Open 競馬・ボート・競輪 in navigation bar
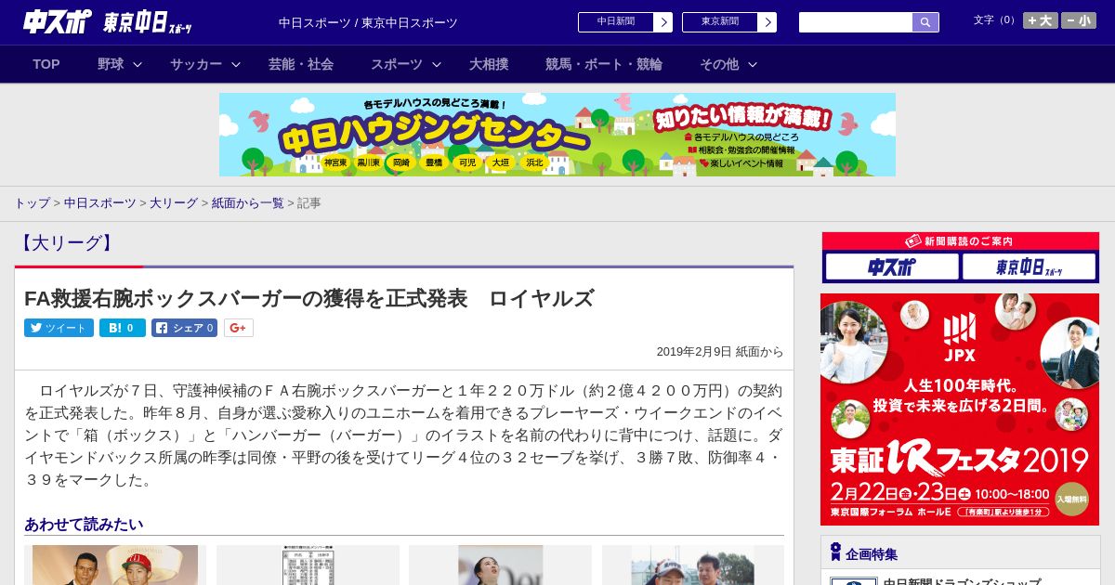Viewport: 1115px width, 585px height. (x=604, y=64)
